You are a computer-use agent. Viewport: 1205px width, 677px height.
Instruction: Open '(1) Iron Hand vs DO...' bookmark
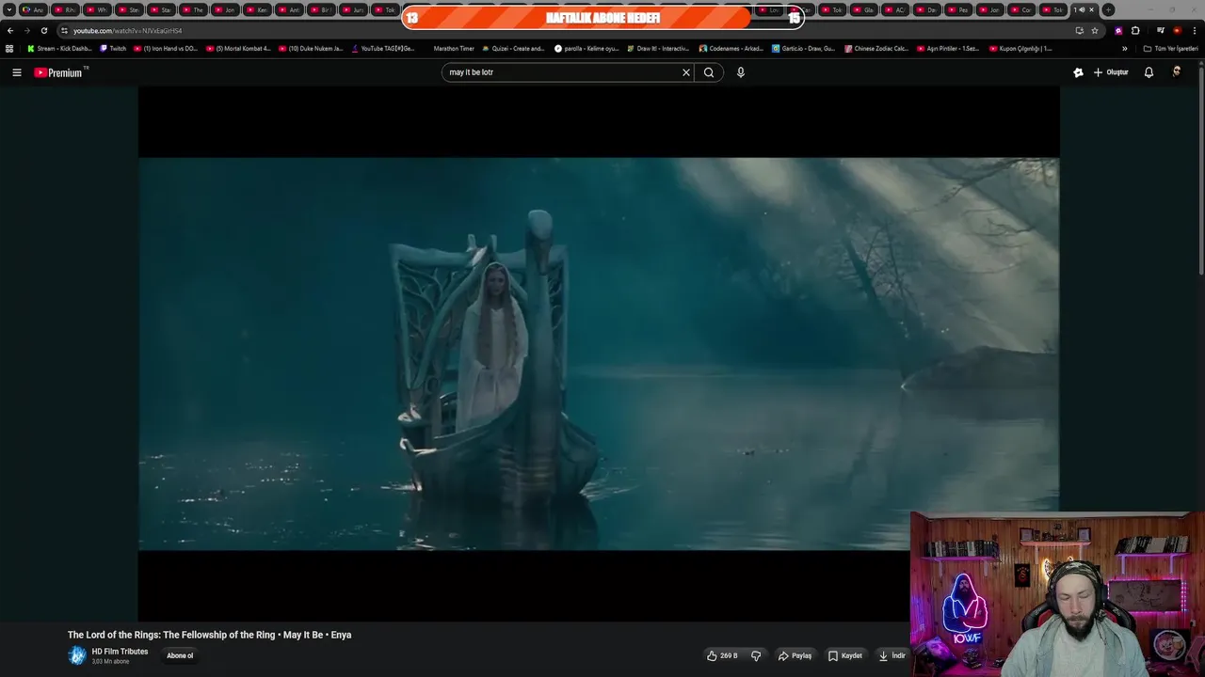click(x=166, y=48)
